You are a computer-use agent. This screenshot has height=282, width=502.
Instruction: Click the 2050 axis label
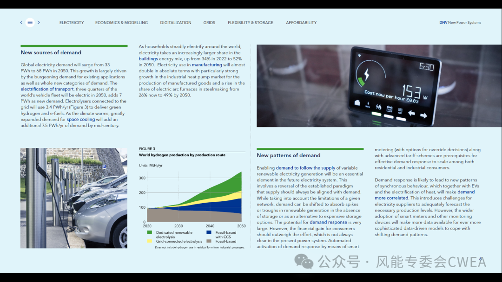[241, 226]
